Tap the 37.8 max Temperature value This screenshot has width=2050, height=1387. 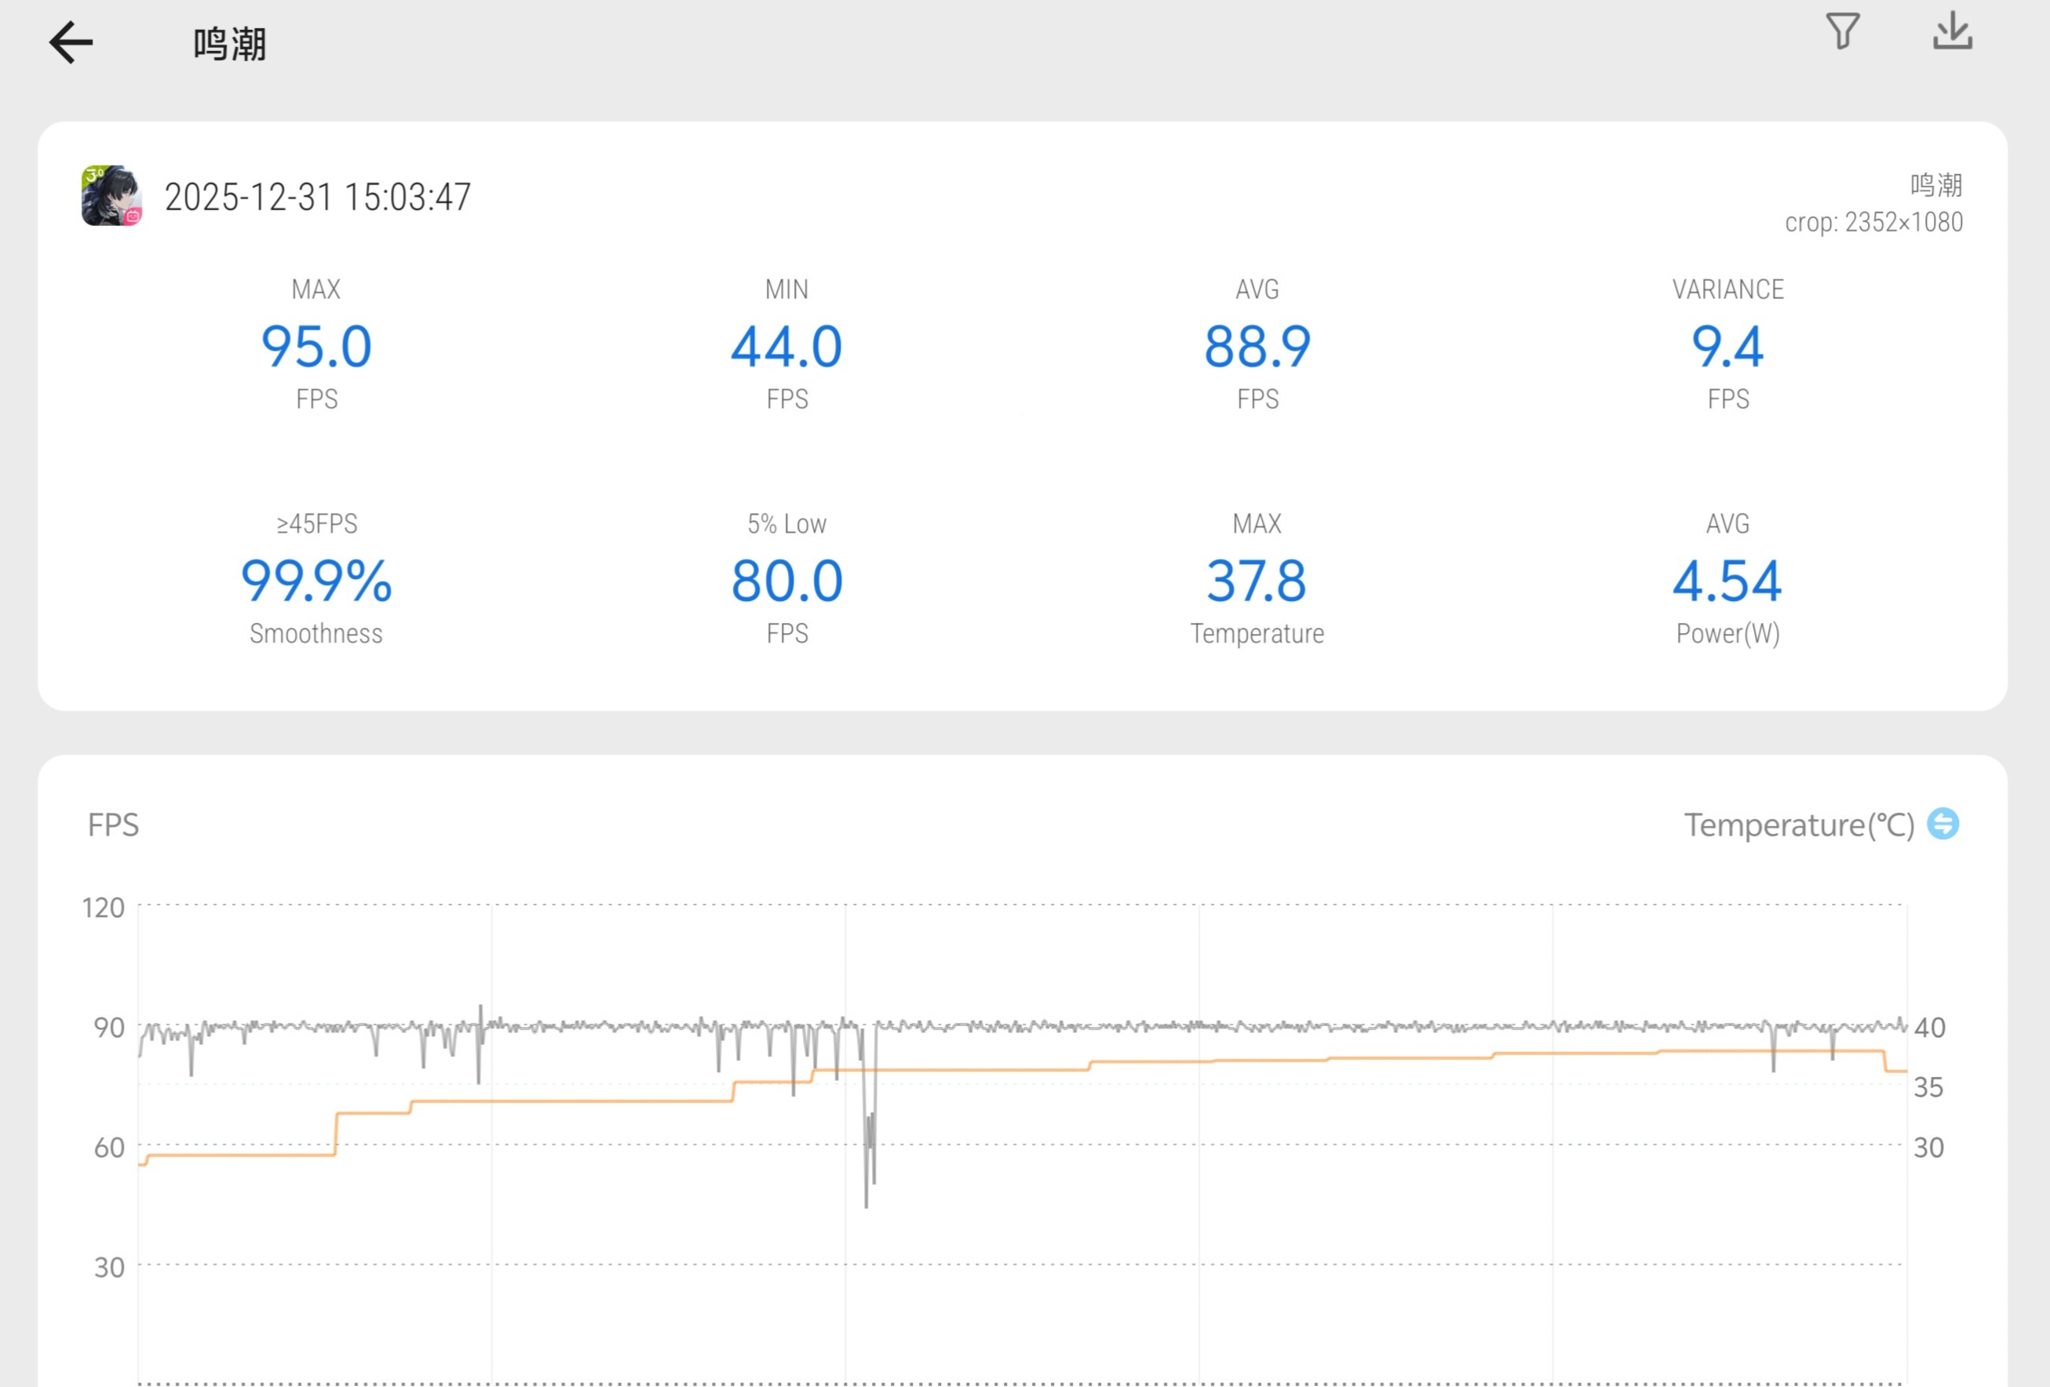(1257, 581)
